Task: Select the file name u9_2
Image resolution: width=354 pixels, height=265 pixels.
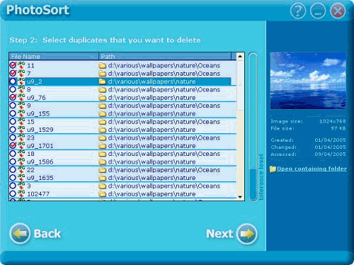Action: 35,81
